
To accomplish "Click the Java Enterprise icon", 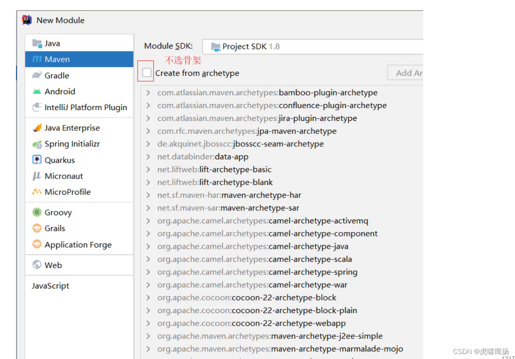I will [x=37, y=128].
